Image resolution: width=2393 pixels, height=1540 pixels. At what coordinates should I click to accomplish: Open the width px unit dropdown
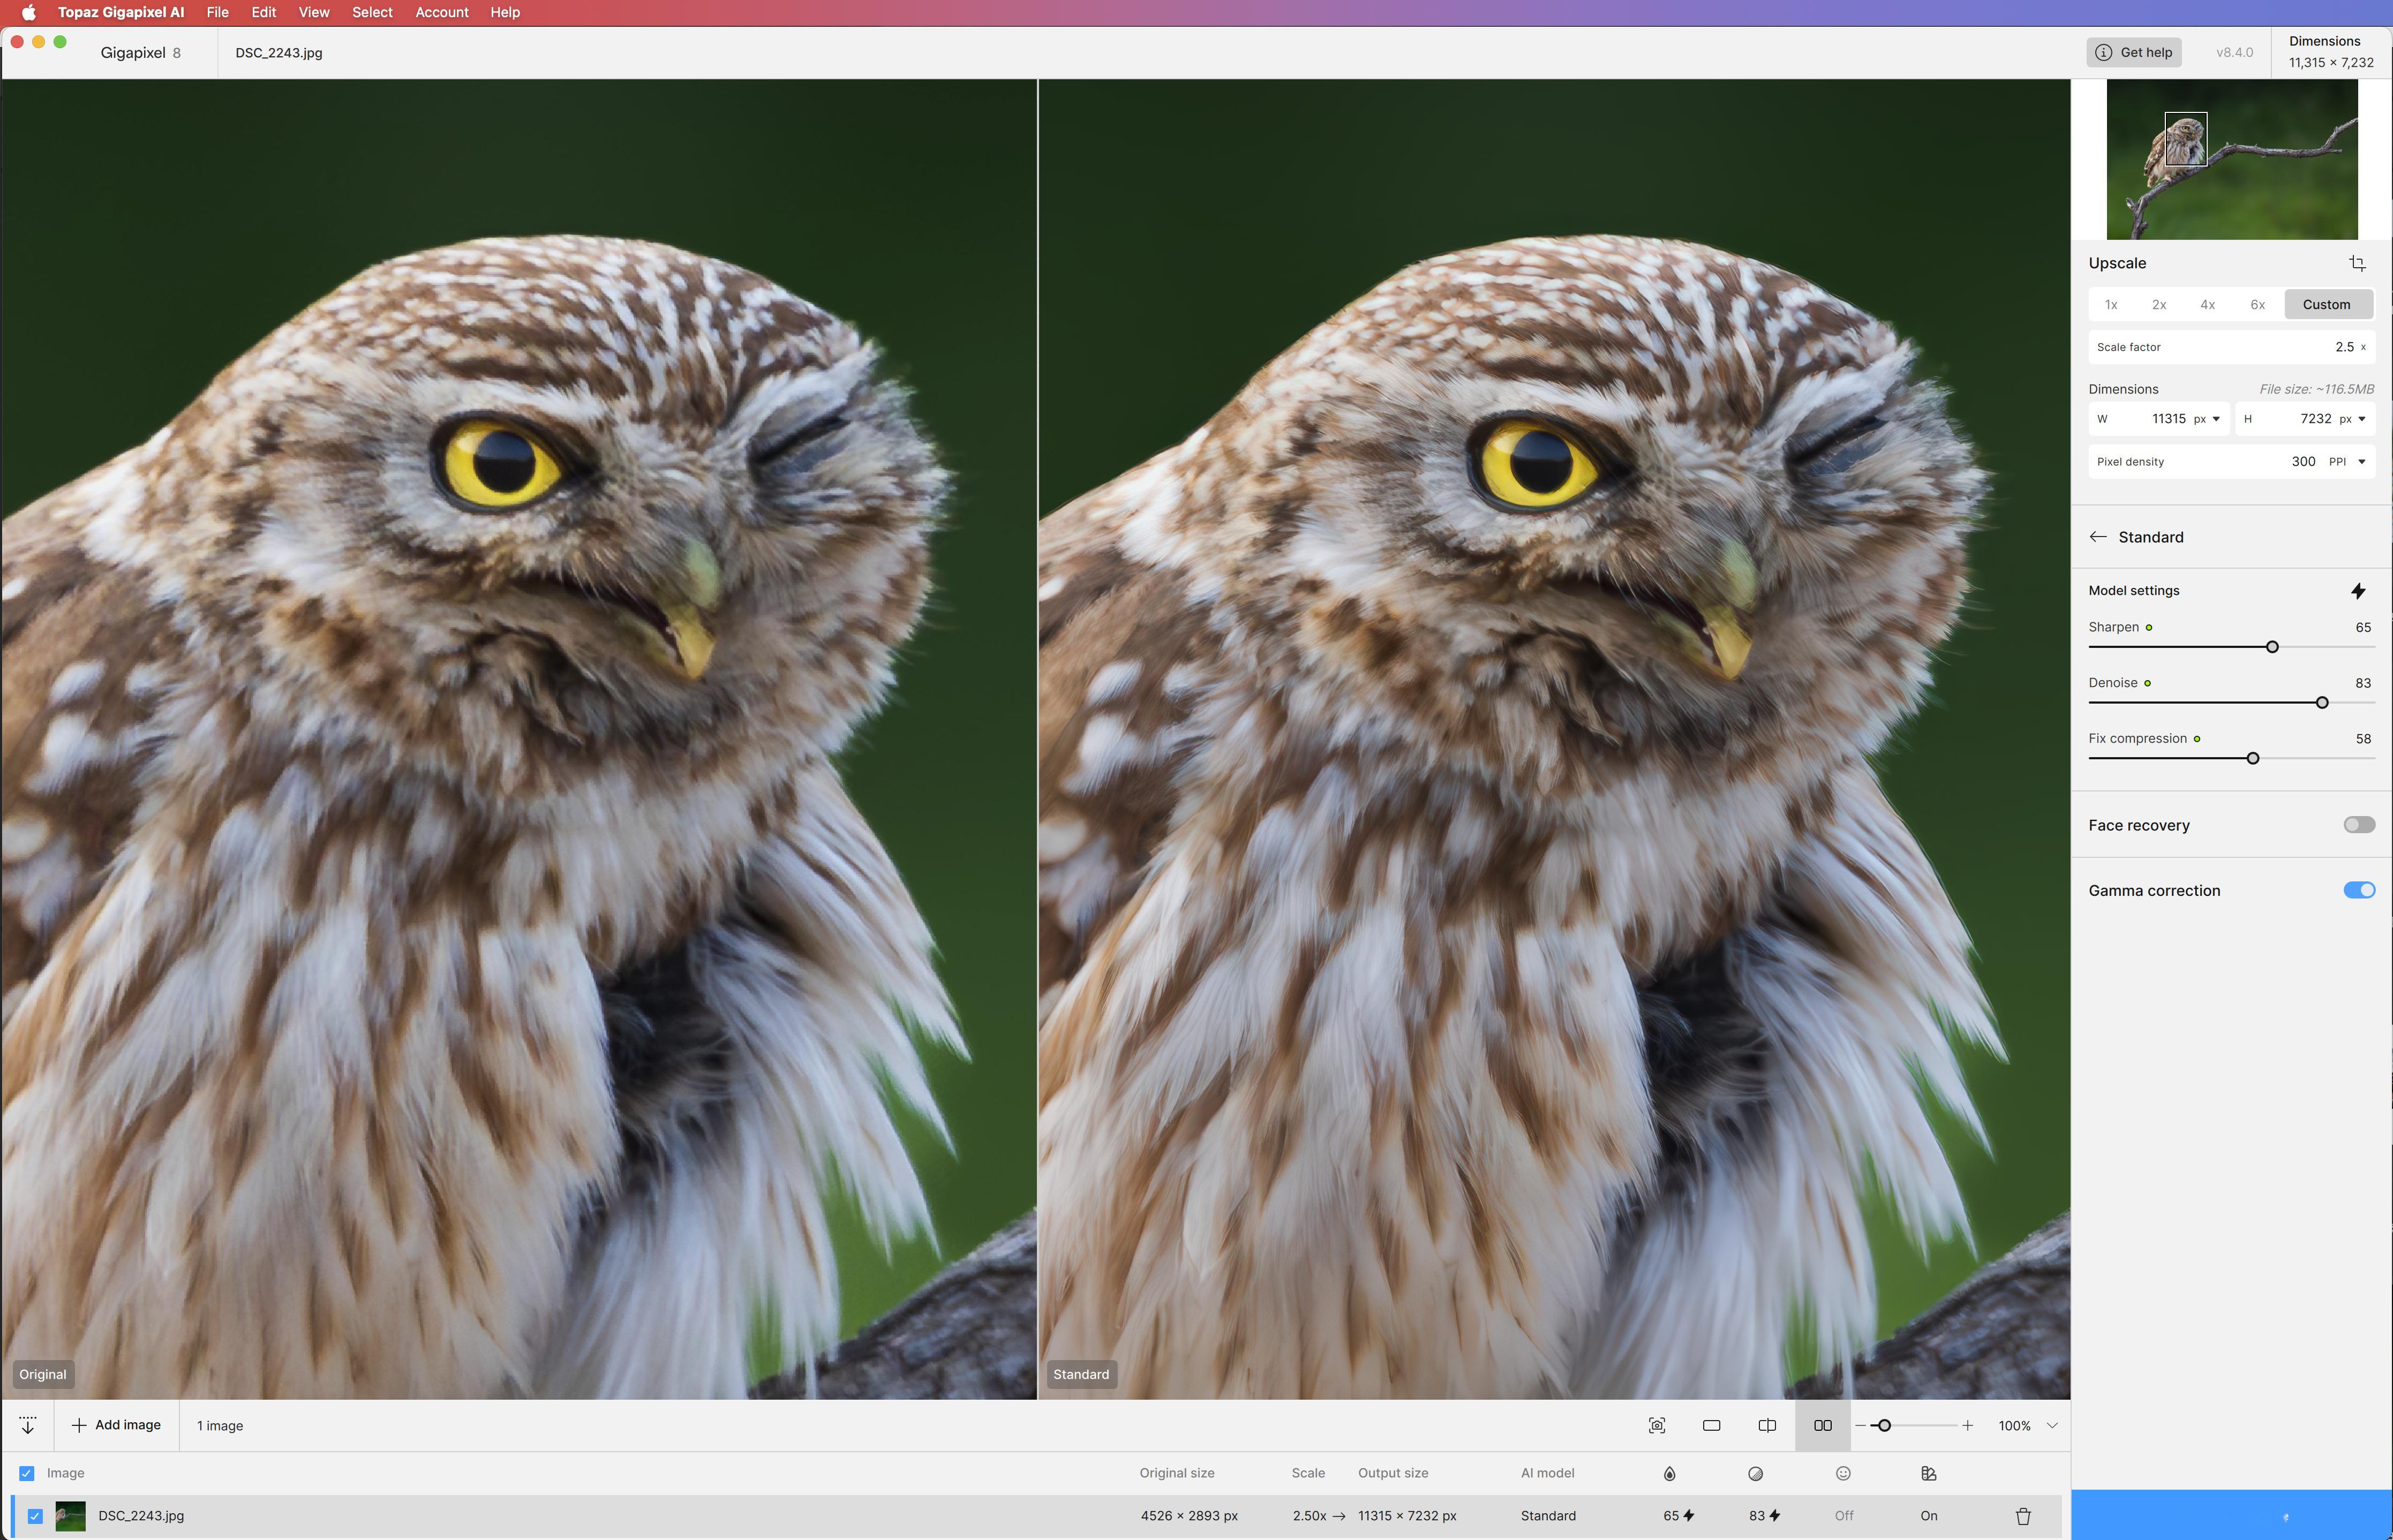click(2207, 419)
